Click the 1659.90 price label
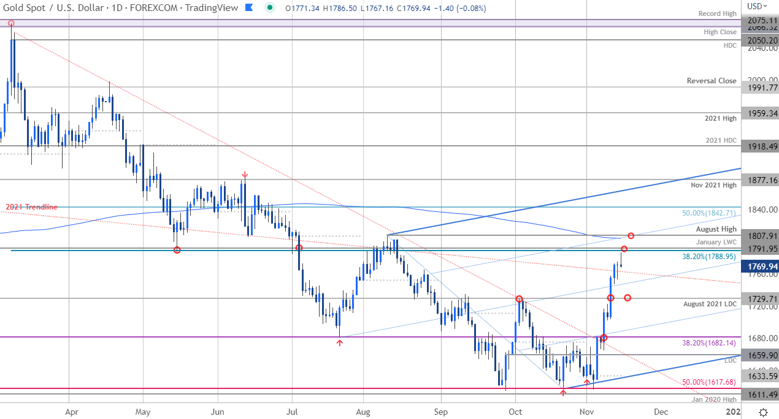This screenshot has height=419, width=779. [x=759, y=355]
